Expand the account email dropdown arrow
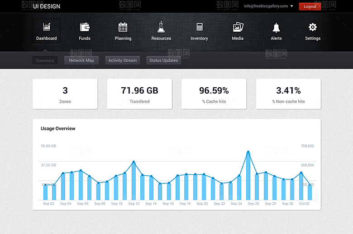Screen dimensions: 353x234 (x=292, y=6)
